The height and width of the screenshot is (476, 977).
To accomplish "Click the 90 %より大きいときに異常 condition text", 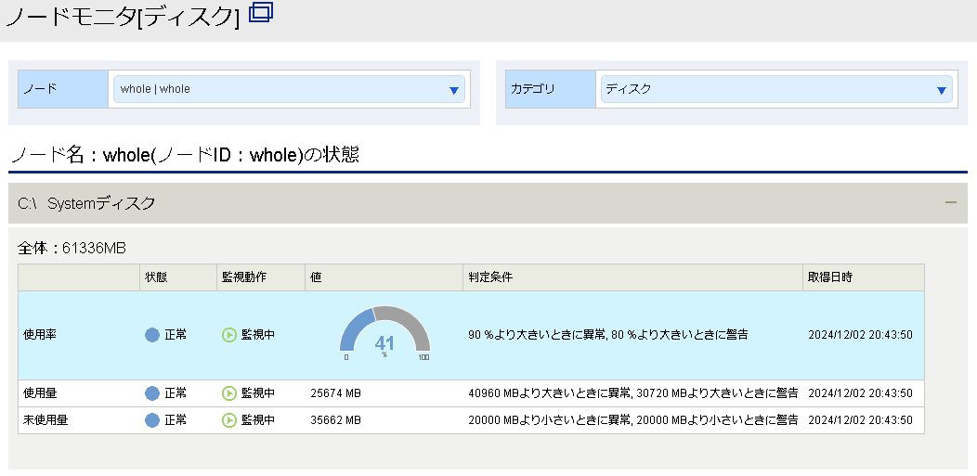I will click(537, 335).
